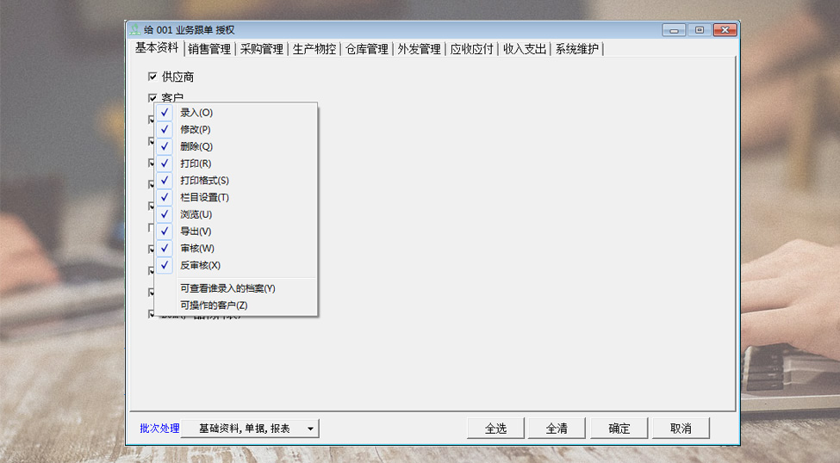Toggle the 供应商 checkbox
840x463 pixels.
(153, 77)
